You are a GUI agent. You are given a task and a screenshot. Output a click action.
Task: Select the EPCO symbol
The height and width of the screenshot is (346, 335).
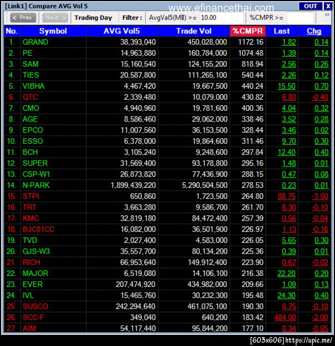[33, 130]
